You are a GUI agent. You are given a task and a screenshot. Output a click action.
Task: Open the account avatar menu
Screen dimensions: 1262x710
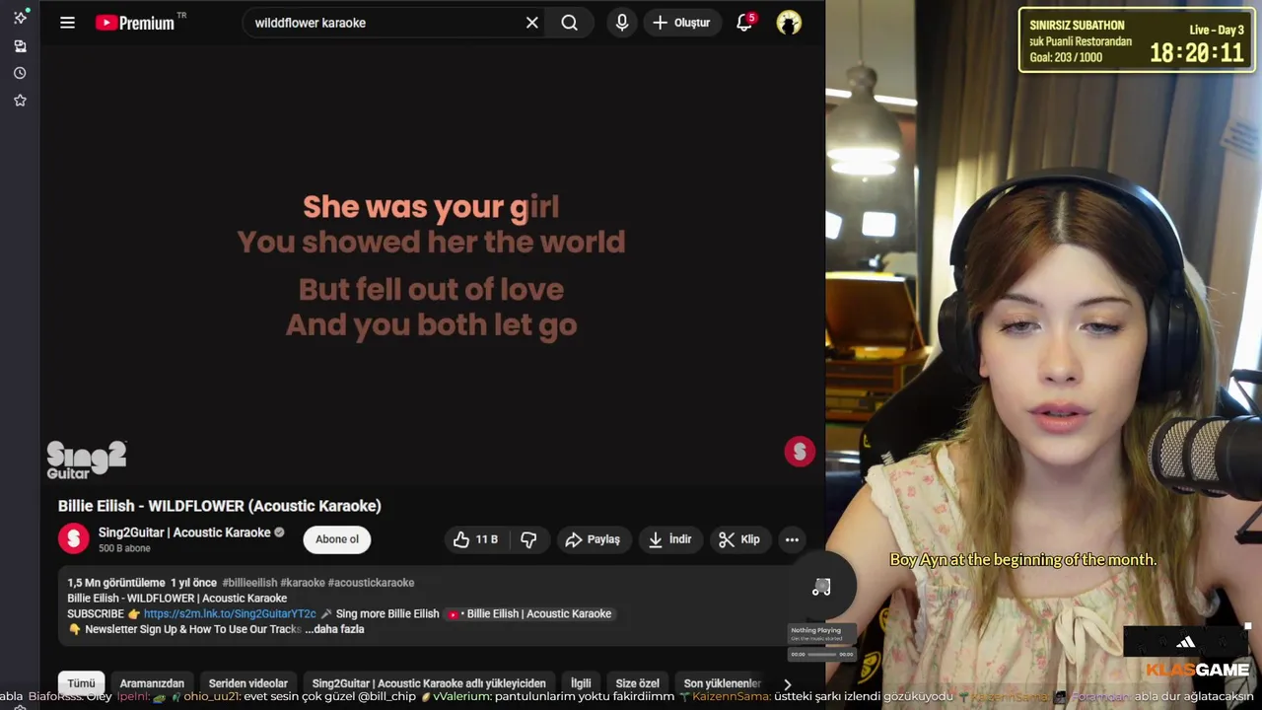click(x=789, y=23)
